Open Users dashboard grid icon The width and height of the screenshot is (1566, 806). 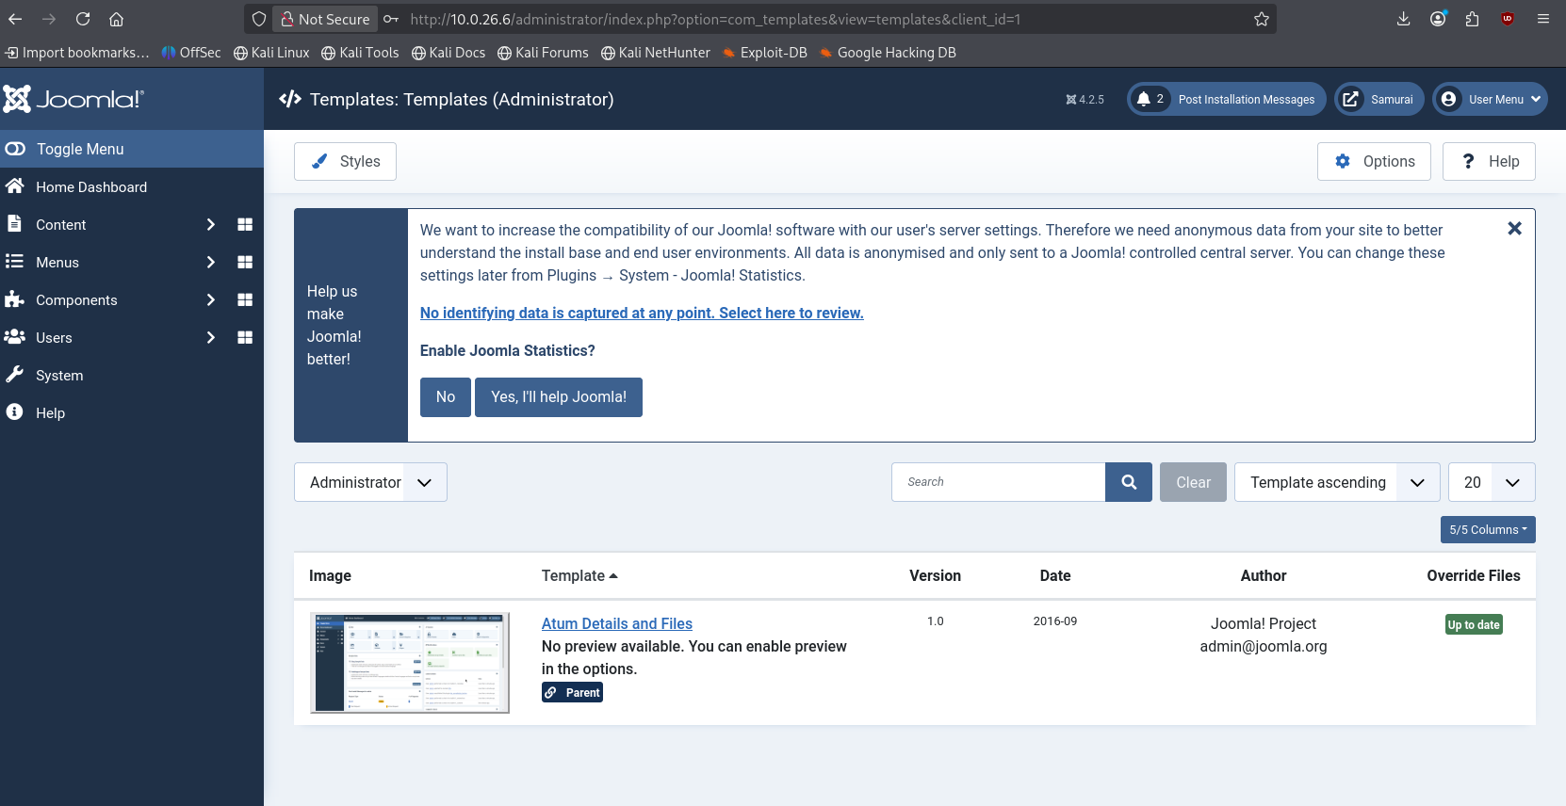[245, 337]
